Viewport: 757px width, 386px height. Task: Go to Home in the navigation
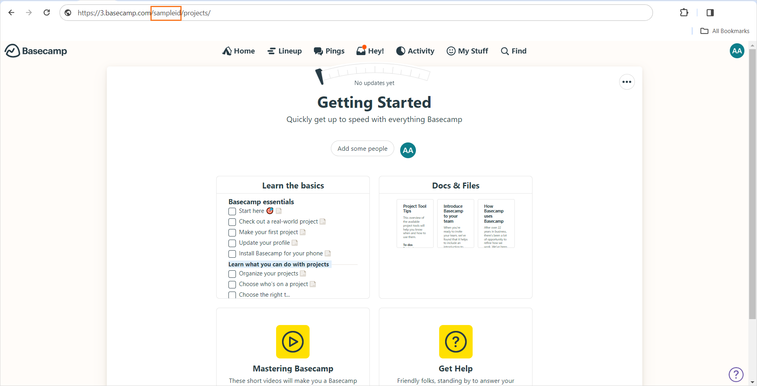[x=238, y=51]
